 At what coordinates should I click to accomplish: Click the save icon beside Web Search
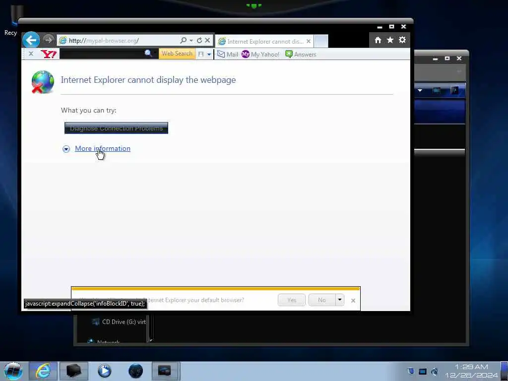[x=201, y=54]
